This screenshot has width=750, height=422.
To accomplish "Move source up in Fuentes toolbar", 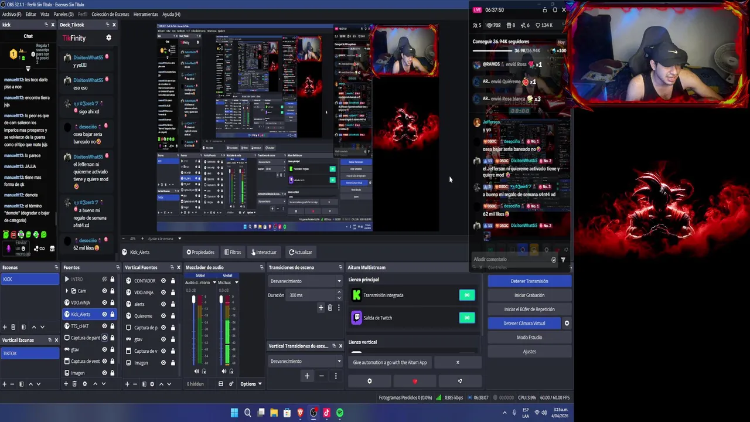I will click(x=95, y=384).
